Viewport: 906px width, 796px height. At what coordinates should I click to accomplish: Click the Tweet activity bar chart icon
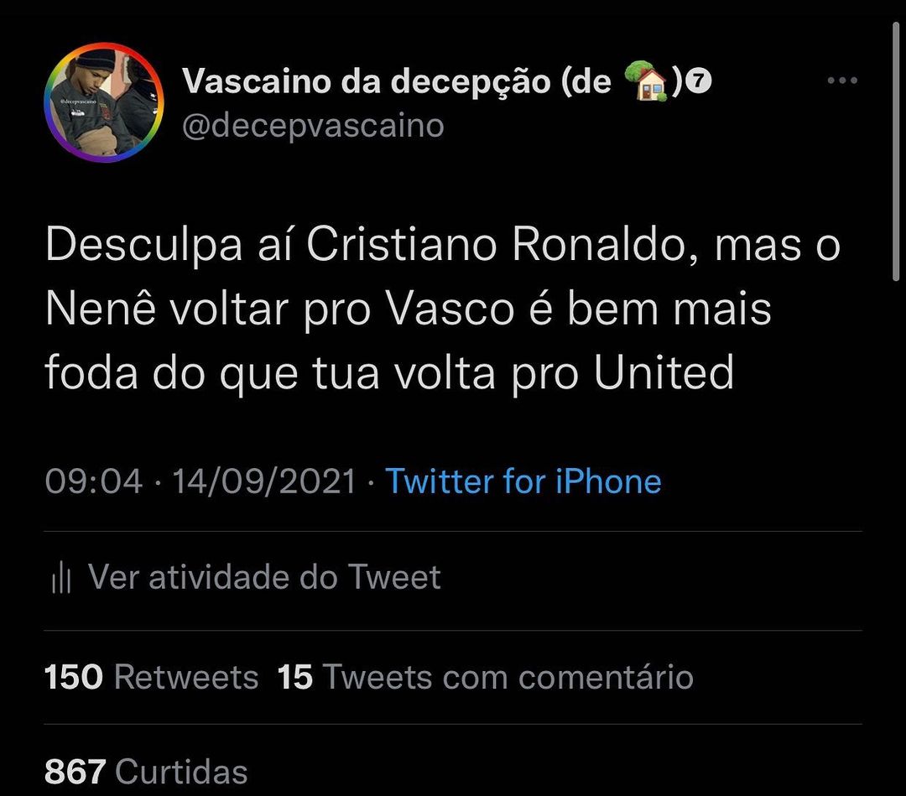pos(61,578)
